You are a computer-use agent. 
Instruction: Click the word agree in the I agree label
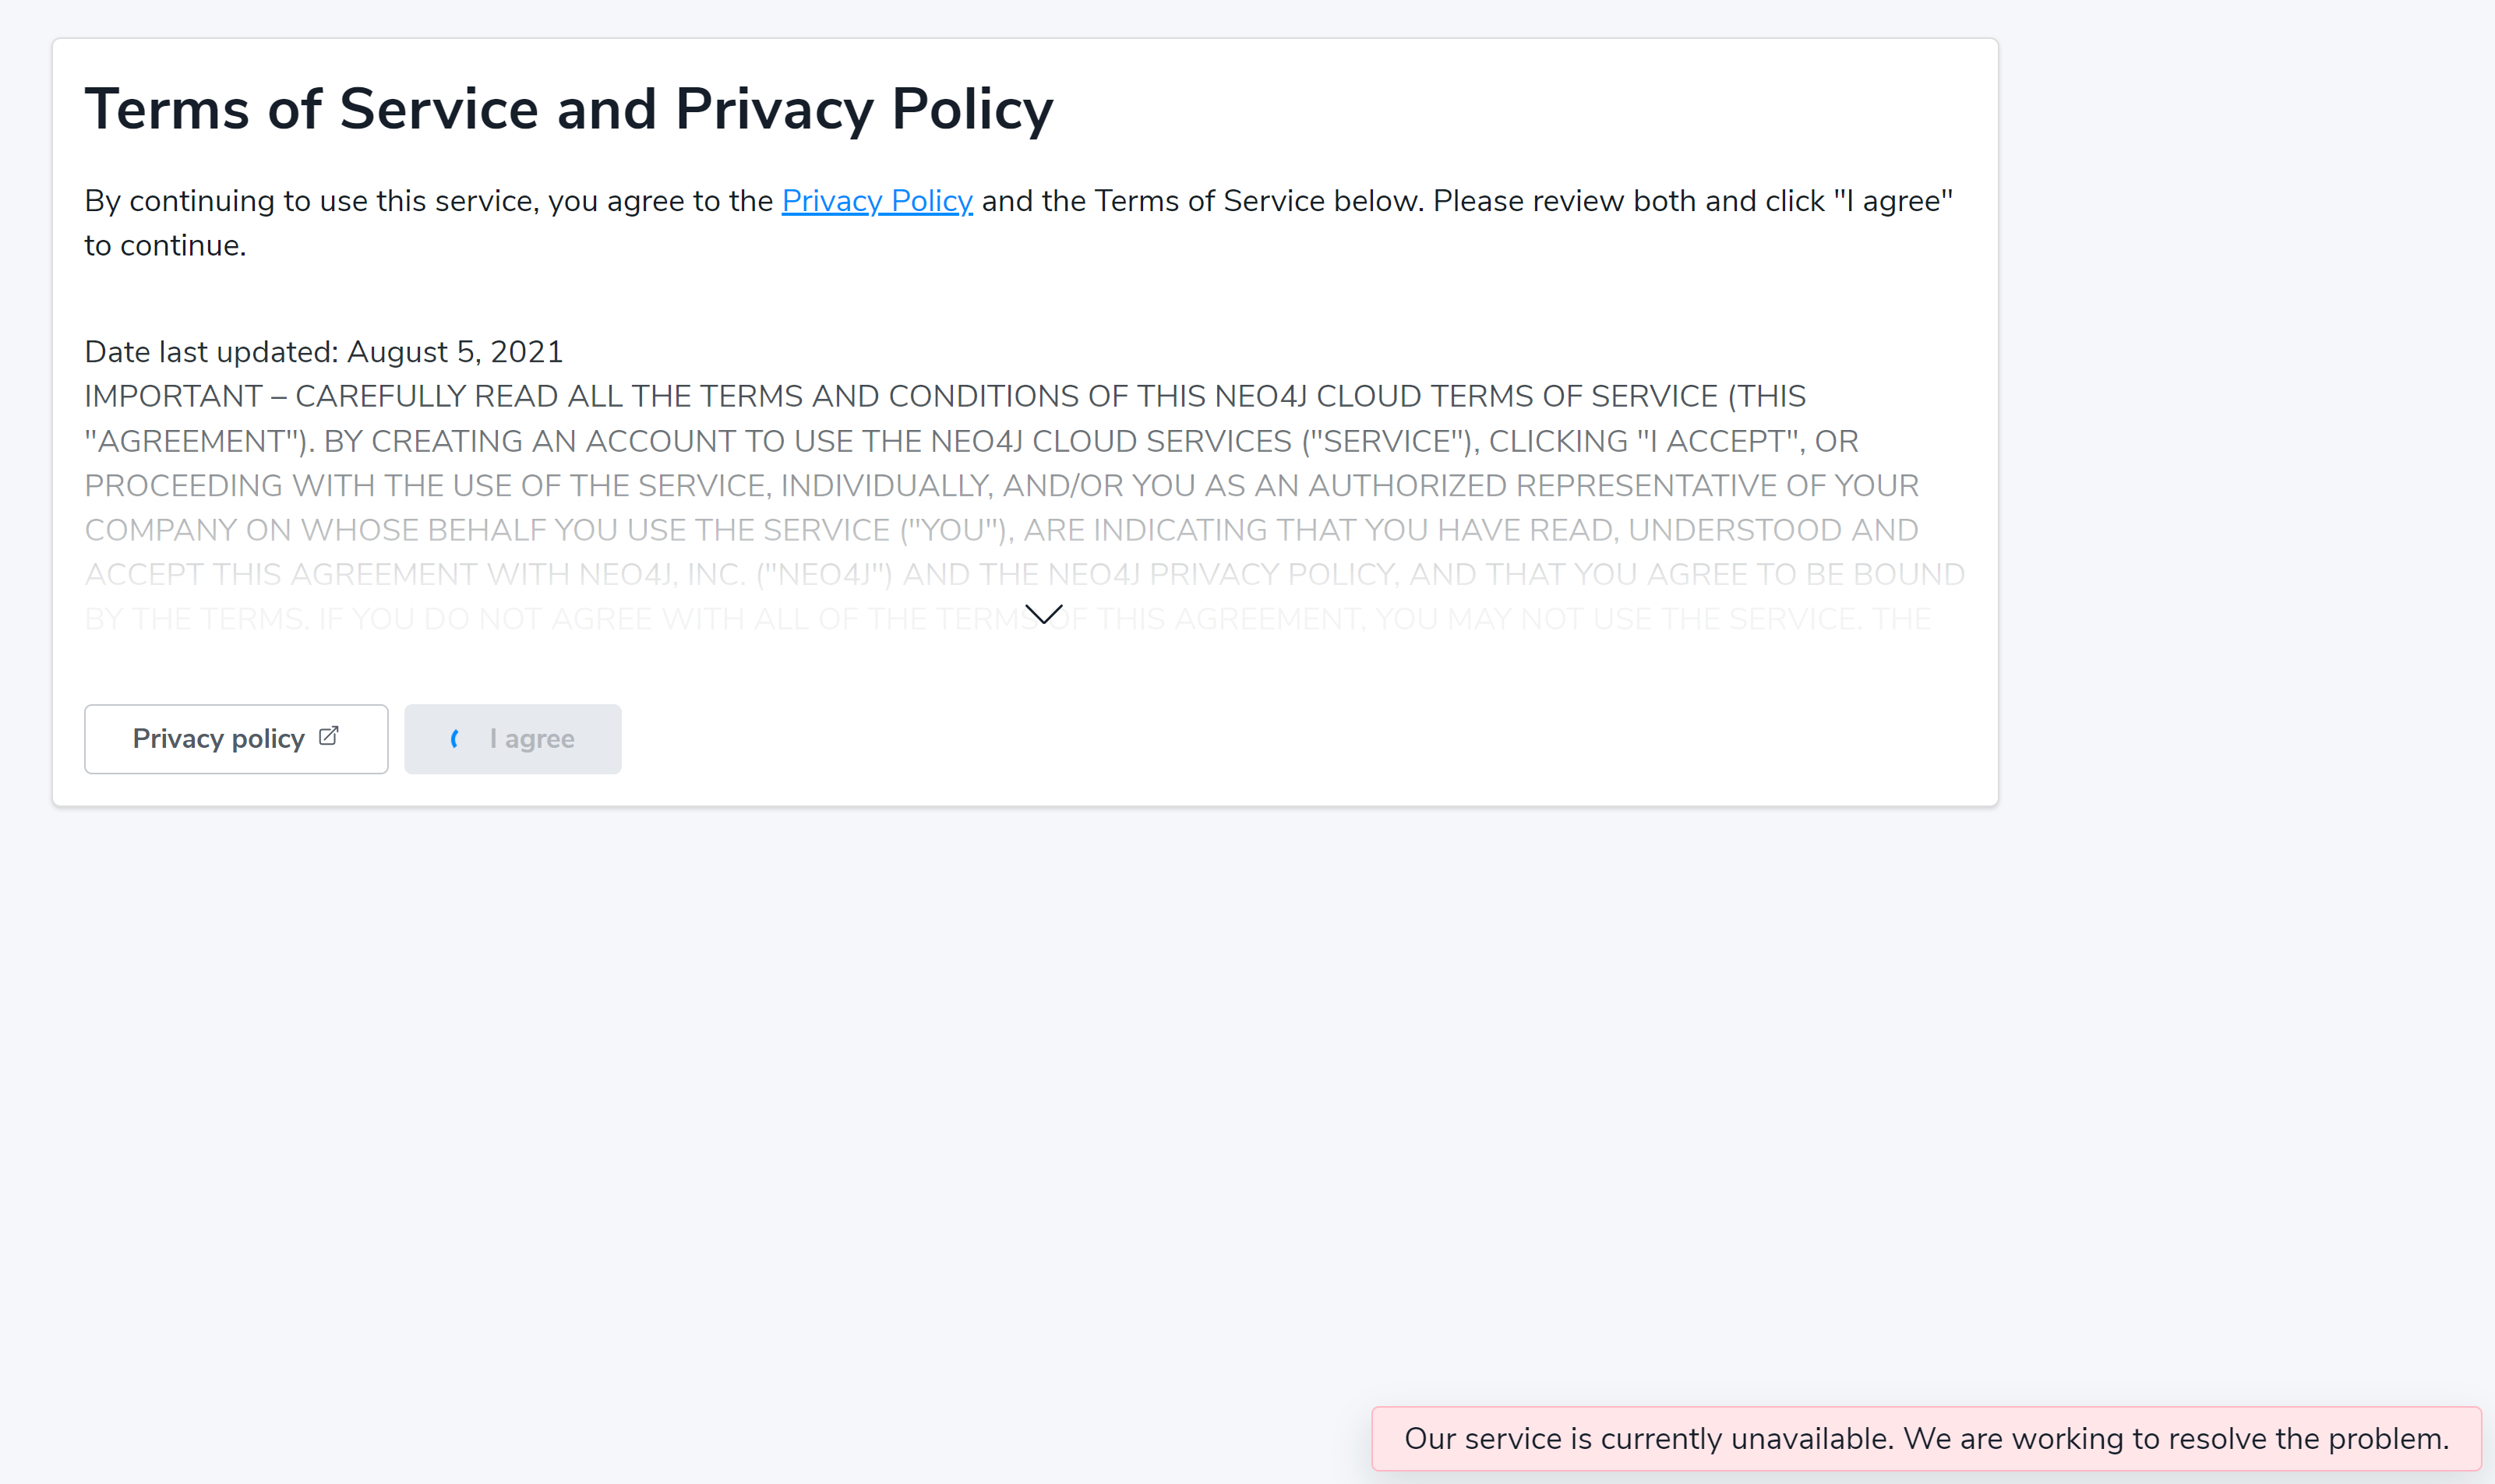tap(539, 739)
